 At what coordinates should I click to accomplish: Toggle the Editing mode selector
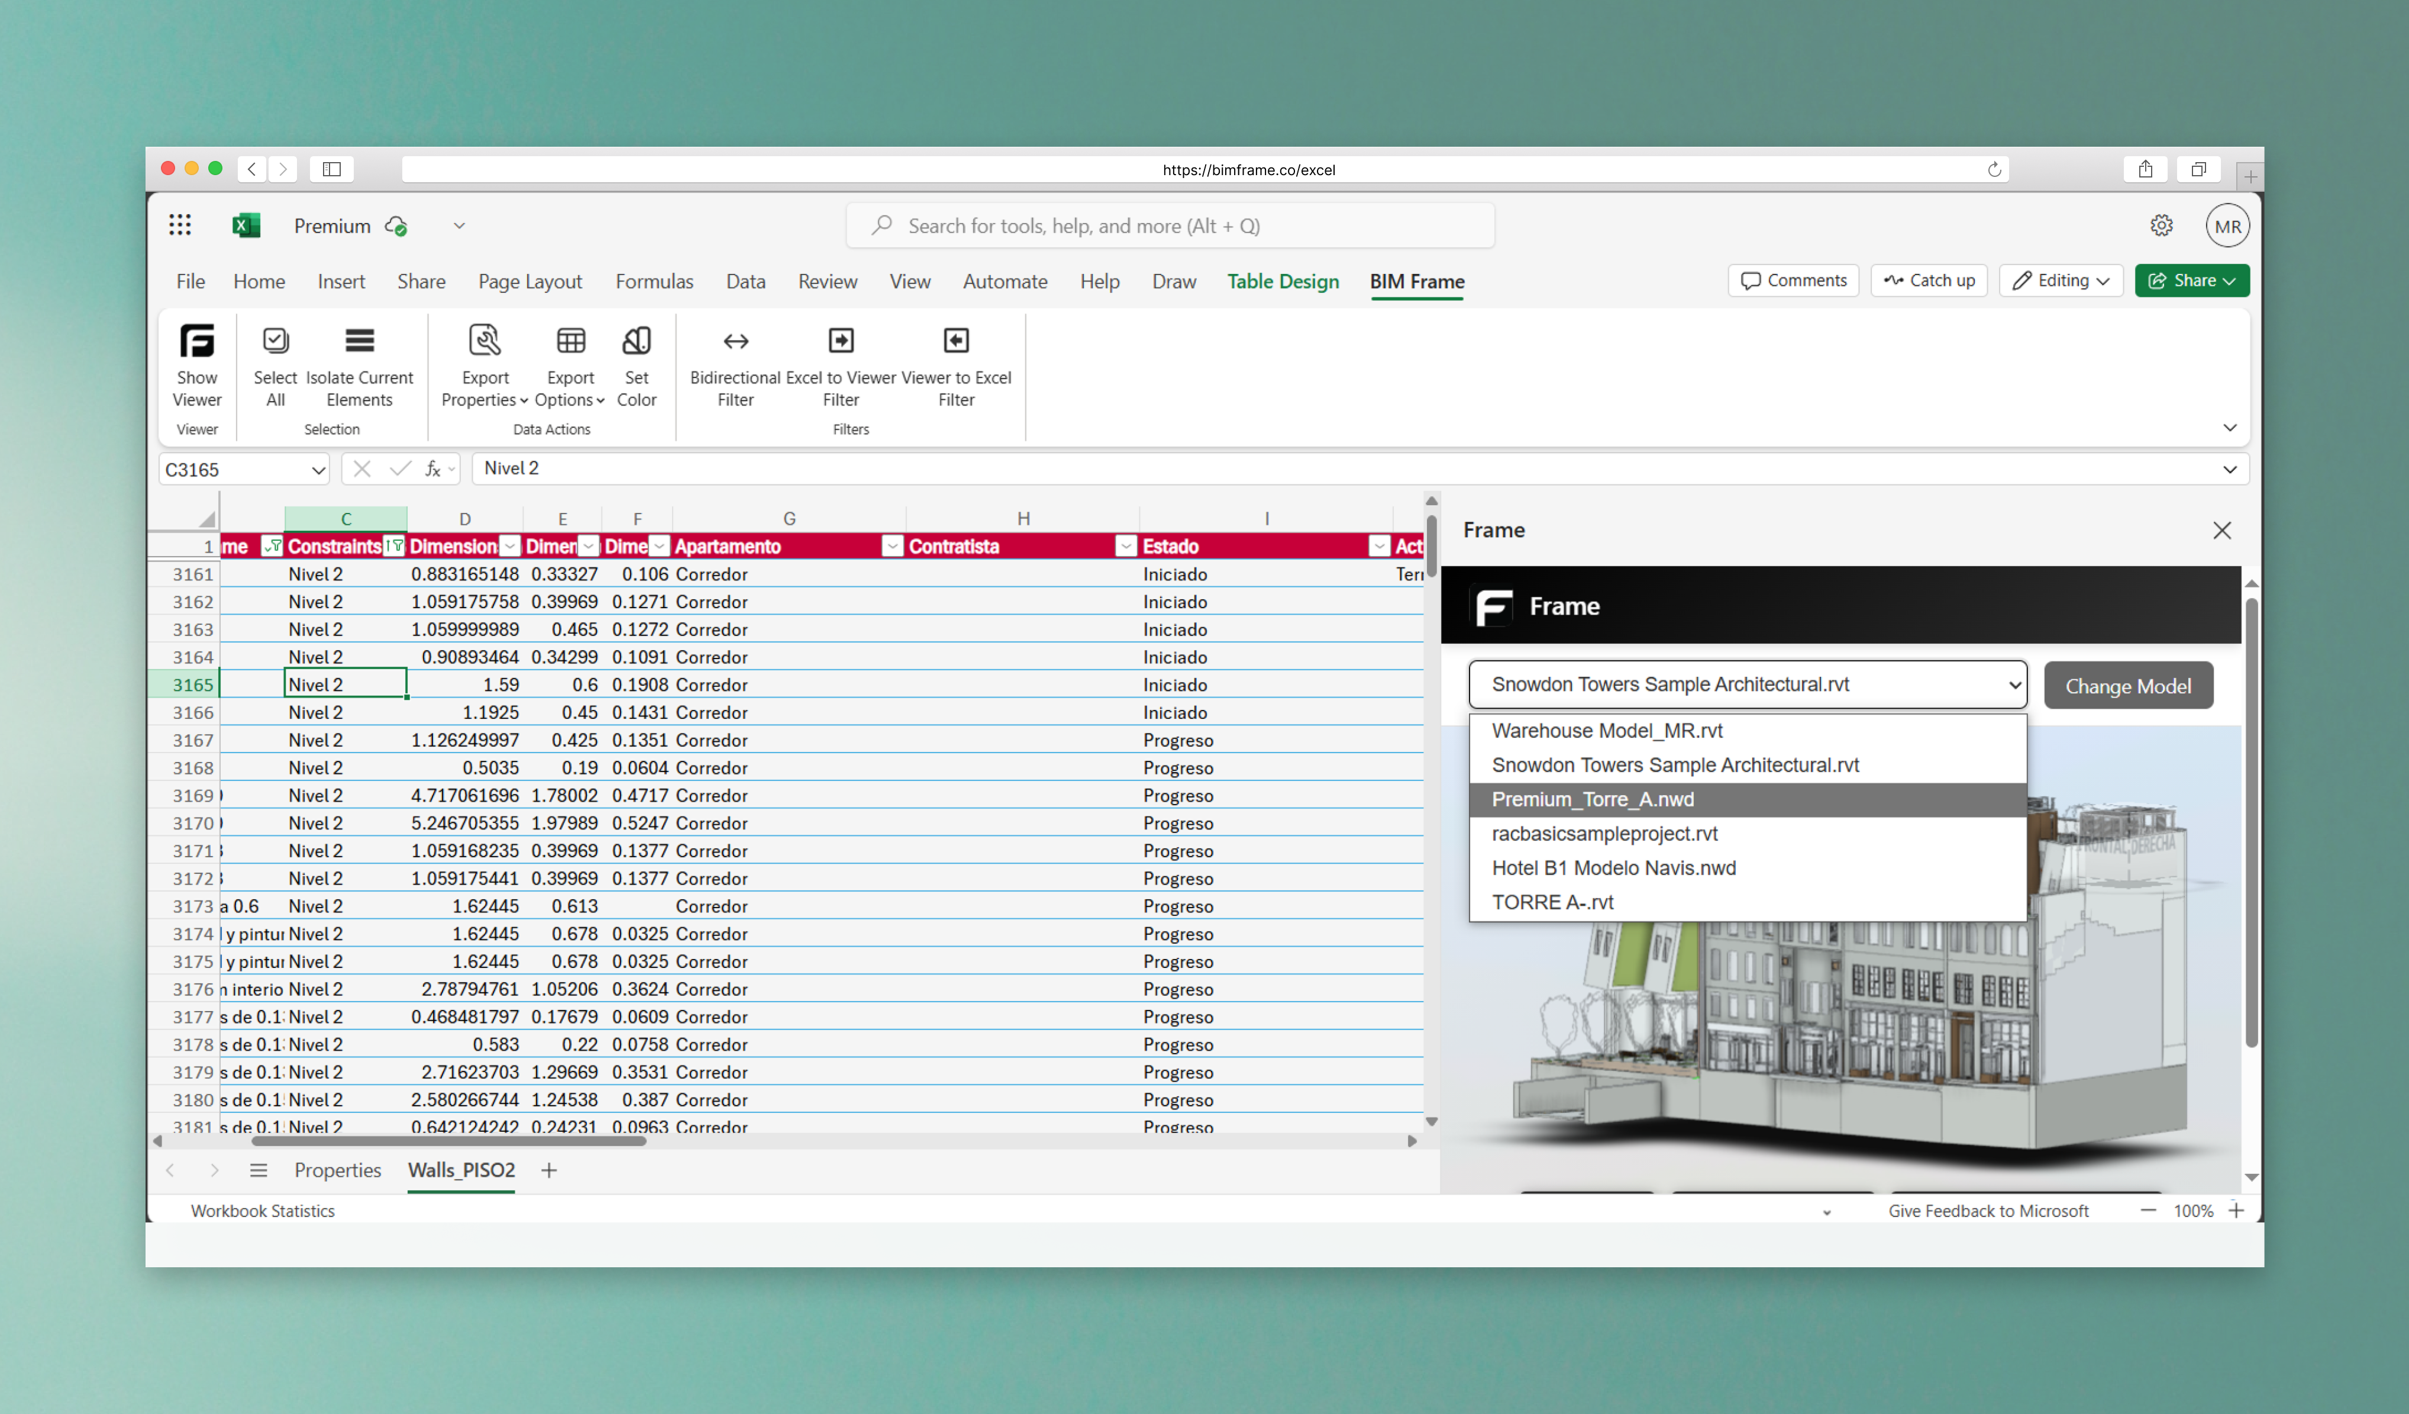[x=2060, y=280]
